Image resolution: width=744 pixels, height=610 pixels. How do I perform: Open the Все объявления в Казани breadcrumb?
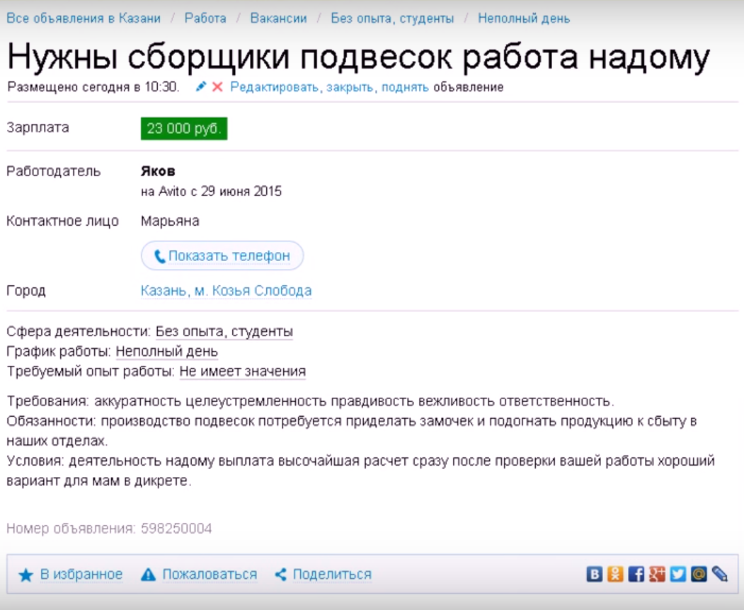point(84,18)
